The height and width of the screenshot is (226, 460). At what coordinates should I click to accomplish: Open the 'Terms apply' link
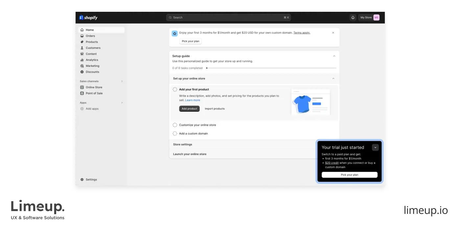tap(301, 32)
